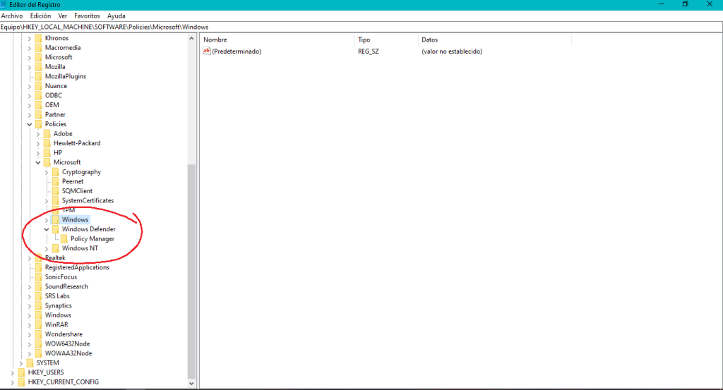Image resolution: width=723 pixels, height=390 pixels.
Task: Click the SQMClient folder icon
Action: (x=55, y=191)
